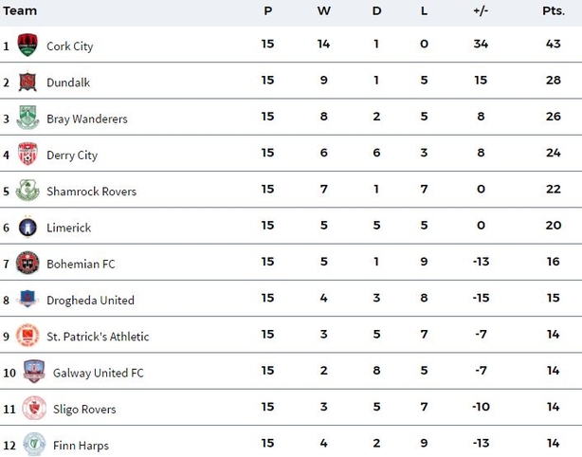Click the Dundalk club crest

[x=27, y=82]
